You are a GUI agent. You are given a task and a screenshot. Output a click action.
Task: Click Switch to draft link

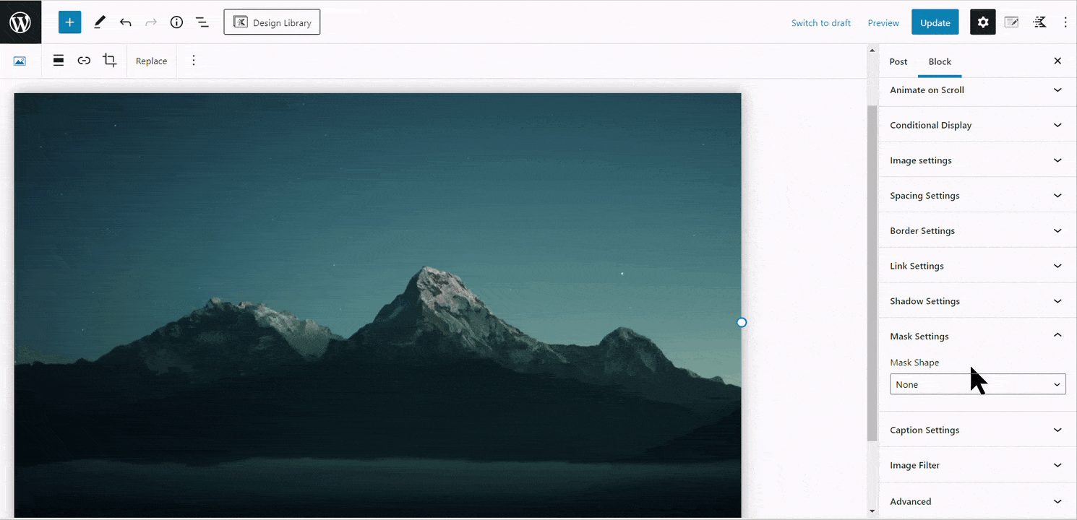(x=821, y=23)
